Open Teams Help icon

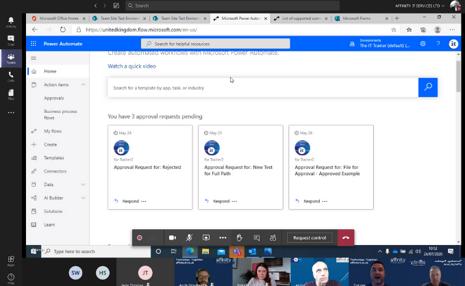tap(11, 278)
